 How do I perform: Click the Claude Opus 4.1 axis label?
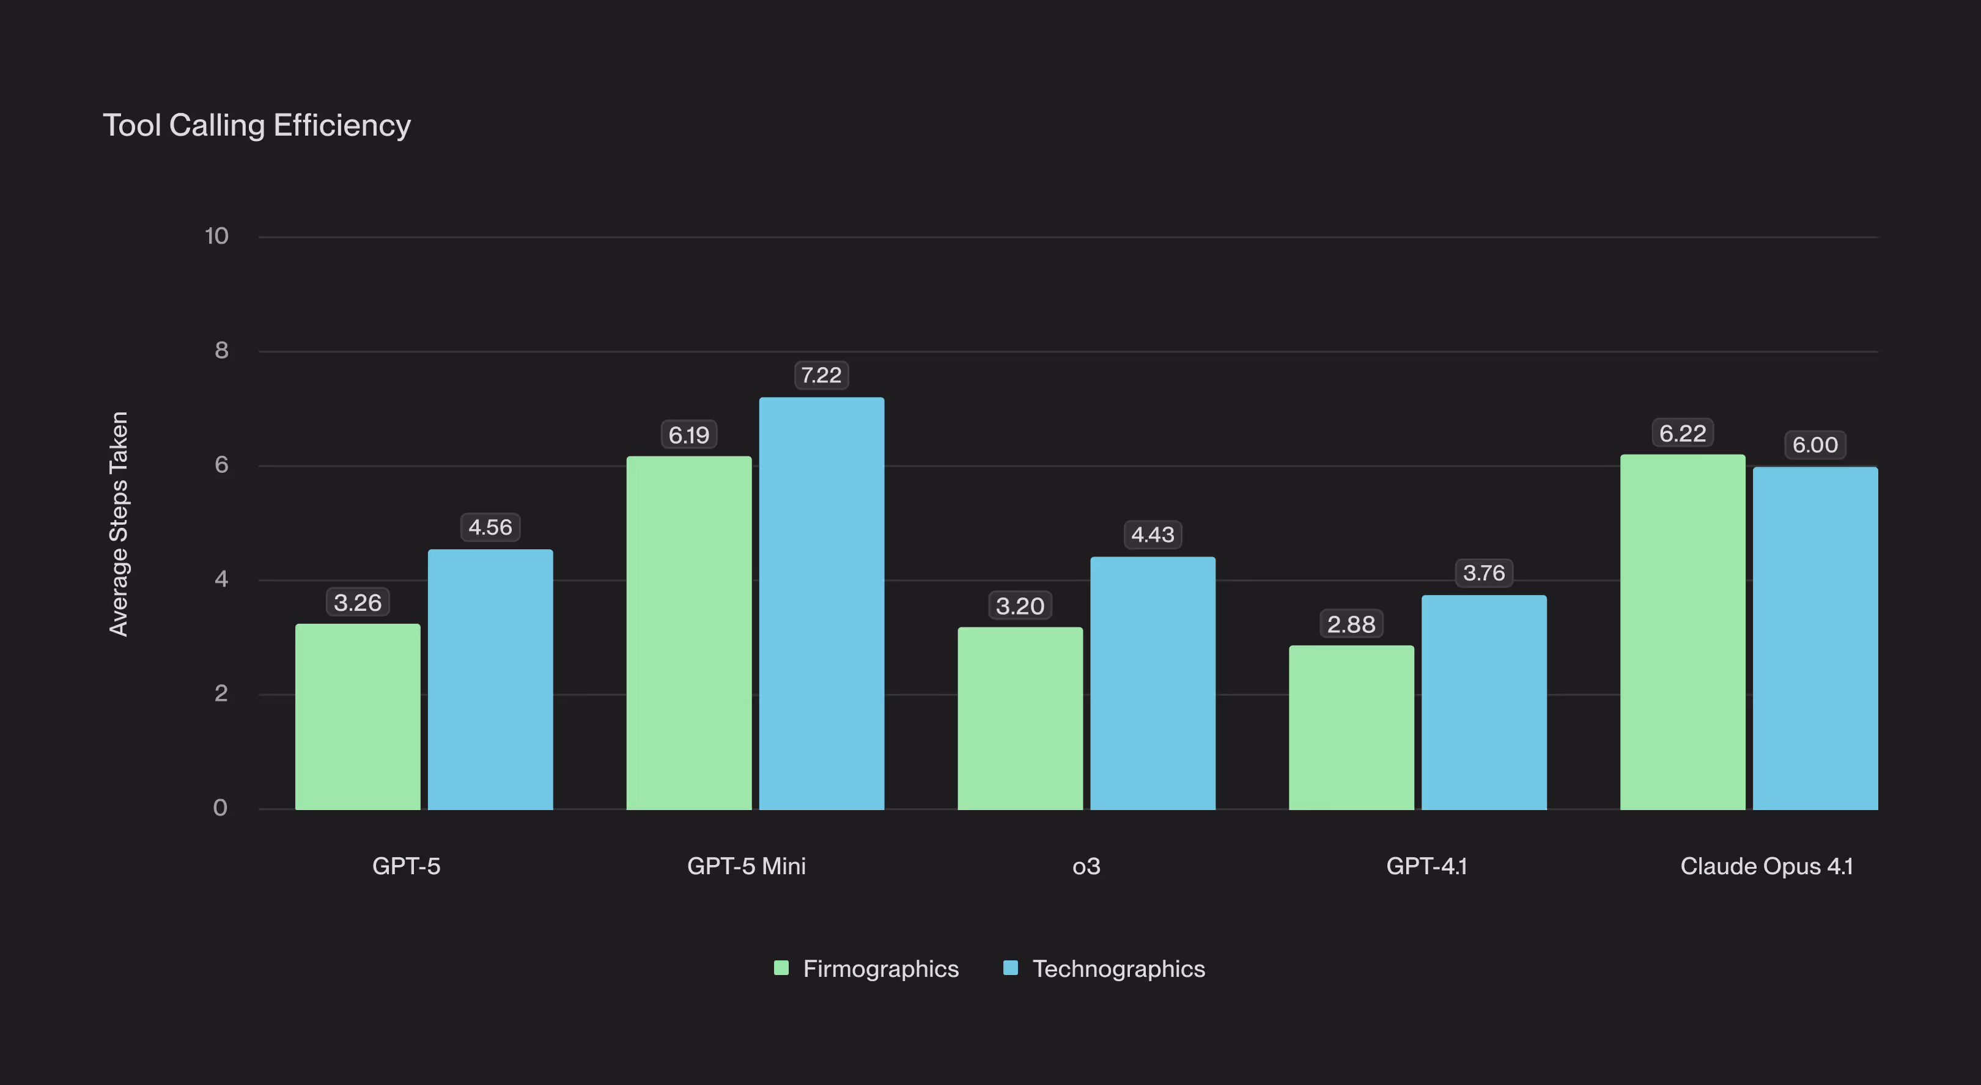click(1766, 867)
